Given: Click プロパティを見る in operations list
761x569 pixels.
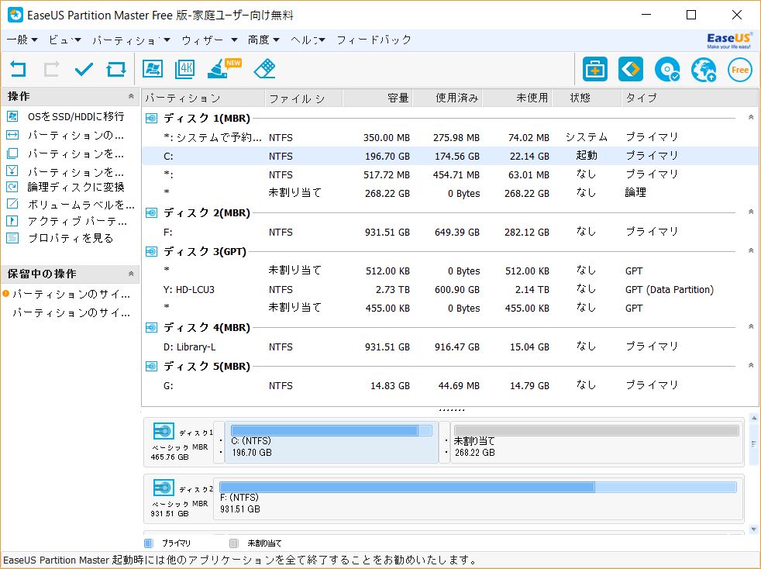Looking at the screenshot, I should pos(71,238).
